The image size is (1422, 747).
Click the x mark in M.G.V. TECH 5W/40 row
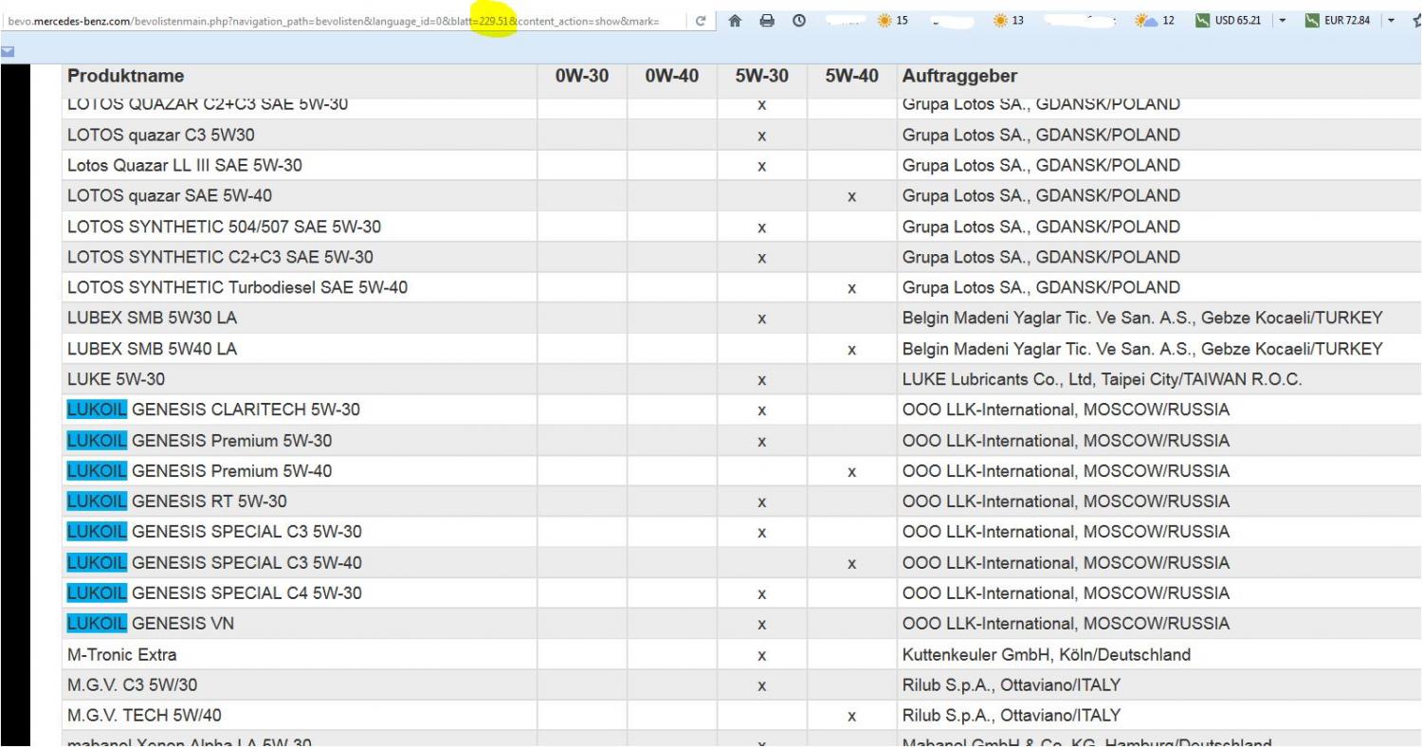pos(851,717)
